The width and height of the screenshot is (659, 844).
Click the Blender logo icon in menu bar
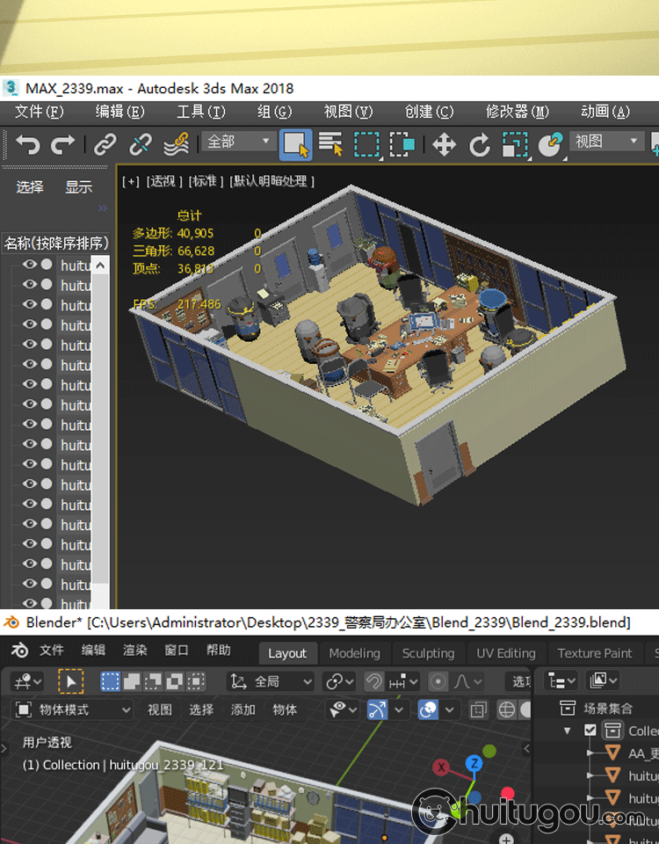pos(18,651)
